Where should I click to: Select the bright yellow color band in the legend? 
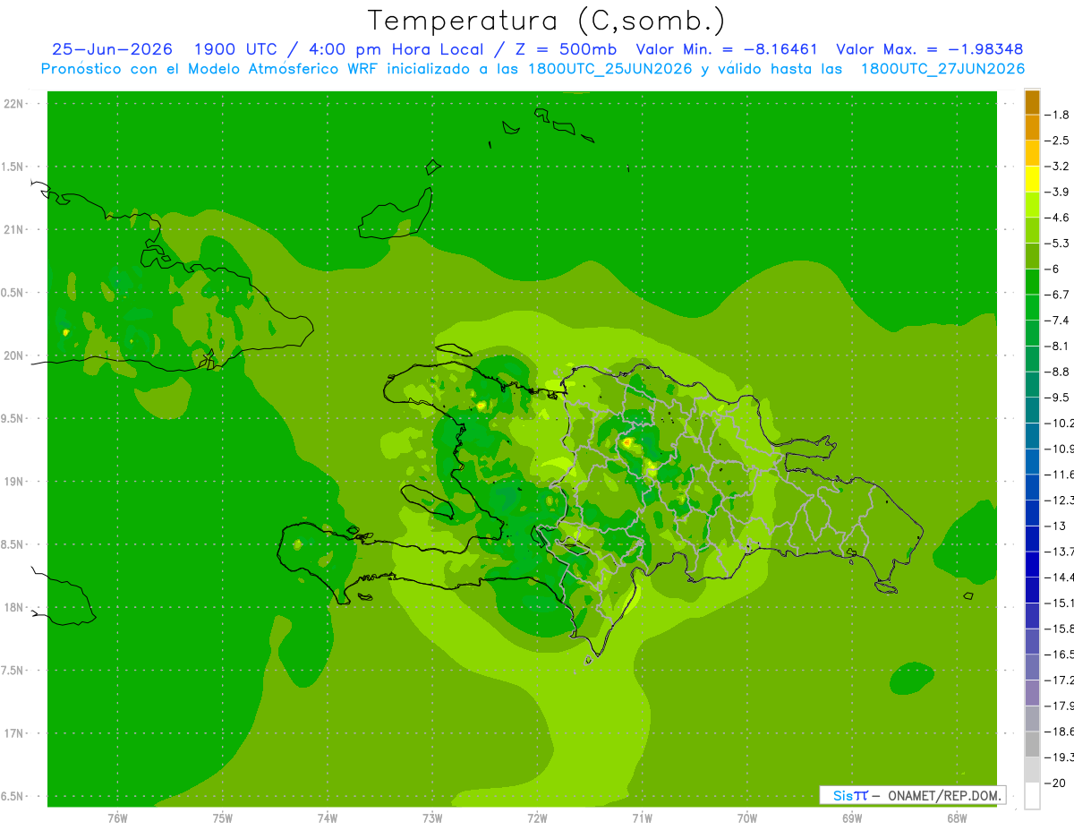pyautogui.click(x=1032, y=179)
